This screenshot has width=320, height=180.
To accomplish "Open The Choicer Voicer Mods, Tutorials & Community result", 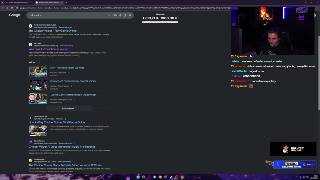I will click(65, 165).
